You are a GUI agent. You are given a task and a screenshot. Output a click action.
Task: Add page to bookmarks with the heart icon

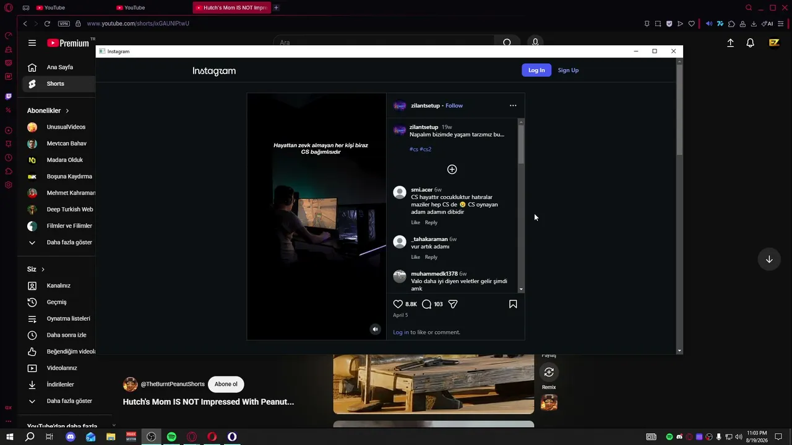(x=691, y=23)
